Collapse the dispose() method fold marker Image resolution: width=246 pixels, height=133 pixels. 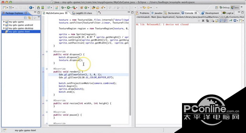tap(47, 51)
